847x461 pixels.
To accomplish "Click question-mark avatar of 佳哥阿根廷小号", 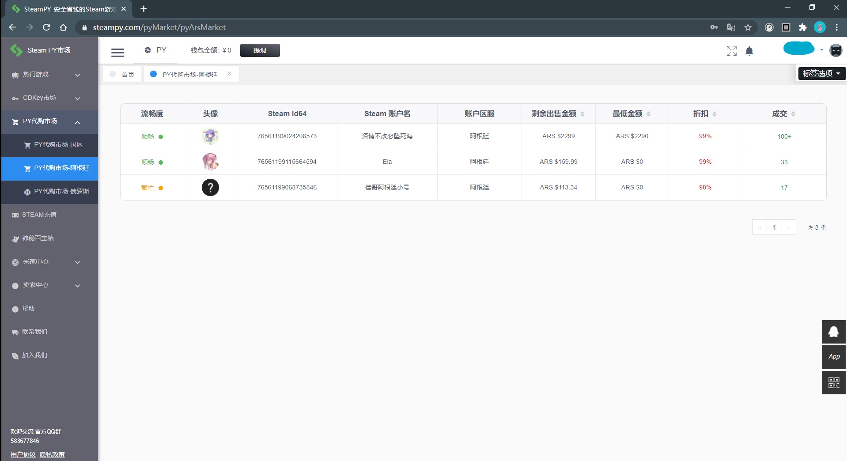I will pos(210,188).
